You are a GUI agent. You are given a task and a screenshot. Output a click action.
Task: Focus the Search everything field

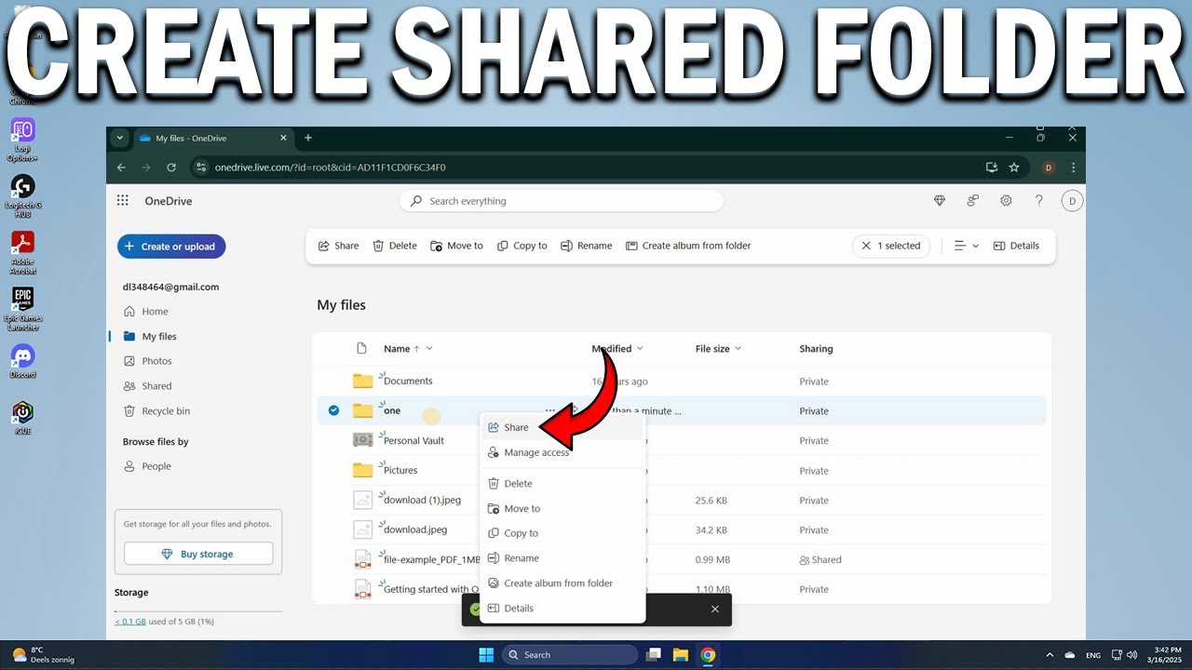[562, 201]
